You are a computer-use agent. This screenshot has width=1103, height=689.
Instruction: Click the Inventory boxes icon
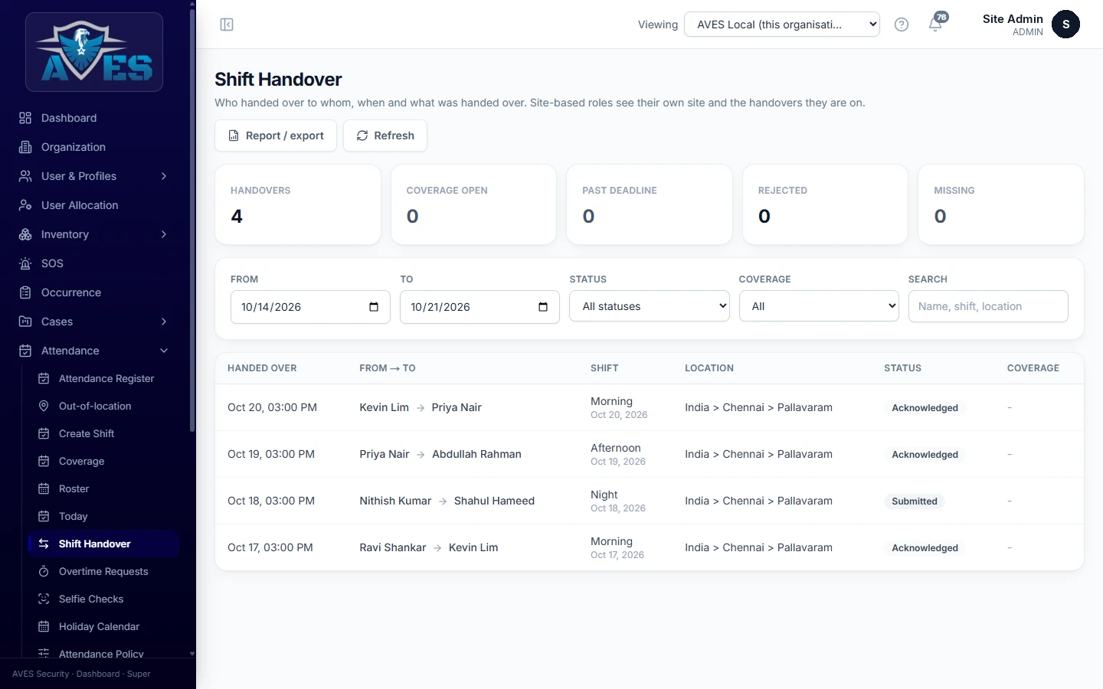coord(25,234)
